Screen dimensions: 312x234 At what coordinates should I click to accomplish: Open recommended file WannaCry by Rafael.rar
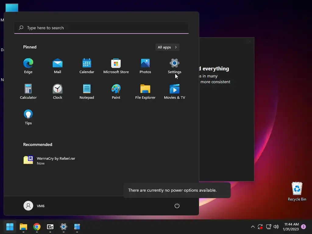pos(50,161)
